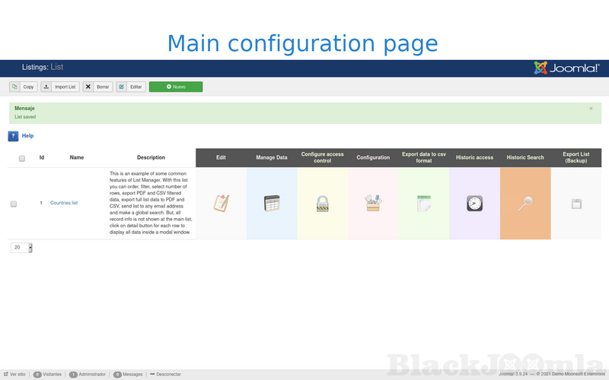Click the Import List toolbar button
This screenshot has width=609, height=380.
tap(60, 87)
